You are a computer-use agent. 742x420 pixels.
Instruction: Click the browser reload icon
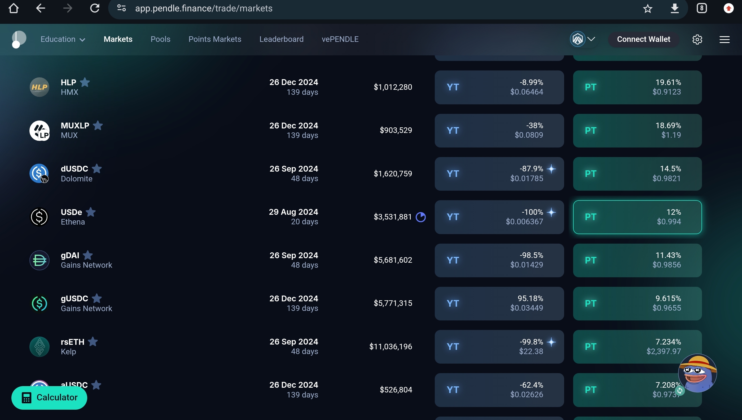95,8
